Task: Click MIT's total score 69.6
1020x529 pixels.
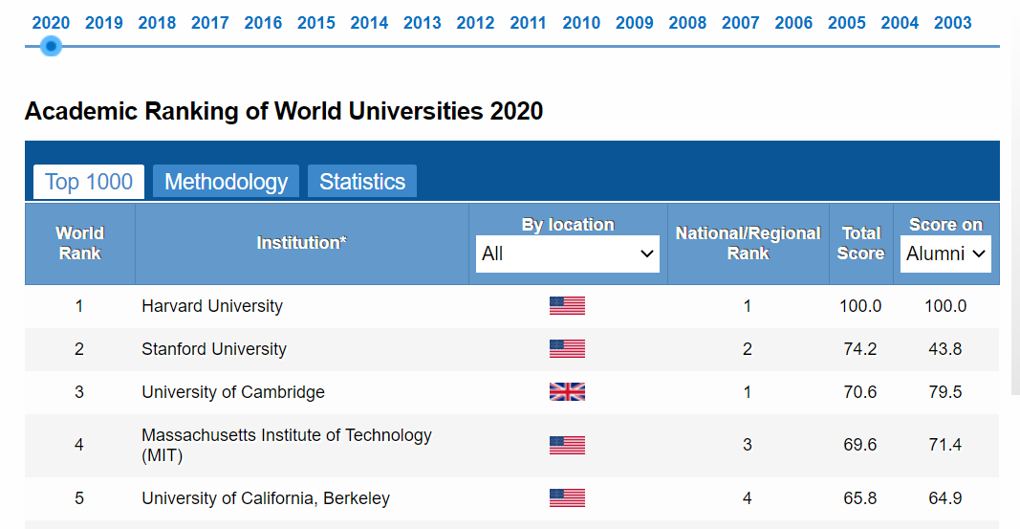Action: click(x=860, y=445)
